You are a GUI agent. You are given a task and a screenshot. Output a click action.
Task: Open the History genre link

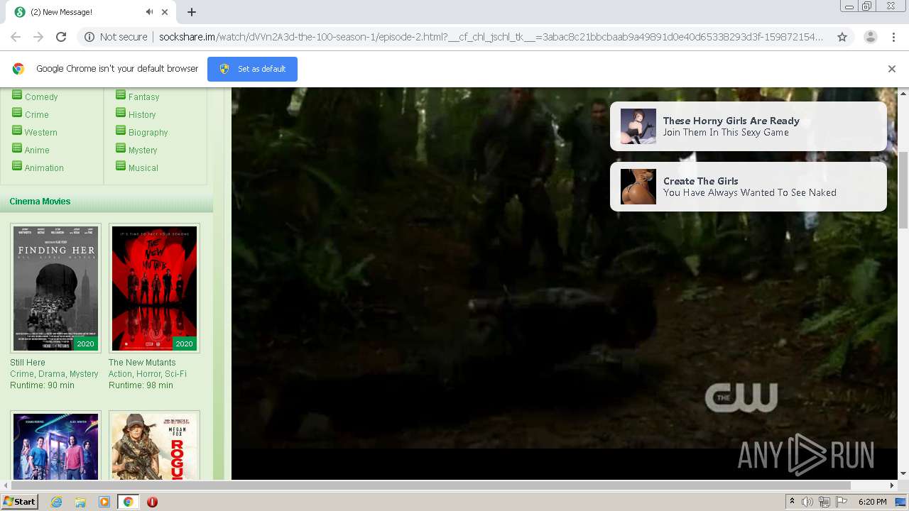pyautogui.click(x=142, y=115)
